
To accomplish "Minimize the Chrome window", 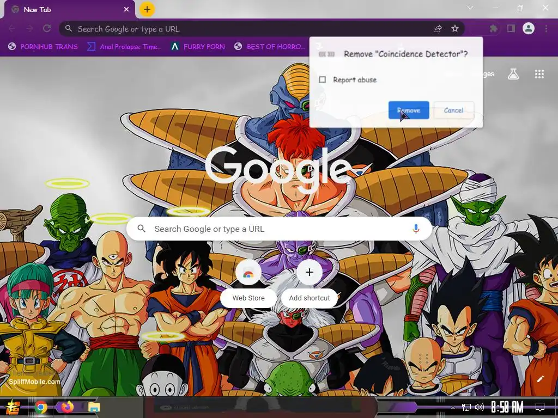I will 495,8.
